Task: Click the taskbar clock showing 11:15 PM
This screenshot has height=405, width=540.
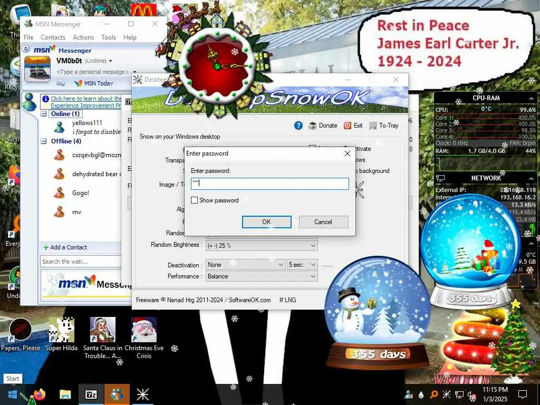Action: (495, 394)
